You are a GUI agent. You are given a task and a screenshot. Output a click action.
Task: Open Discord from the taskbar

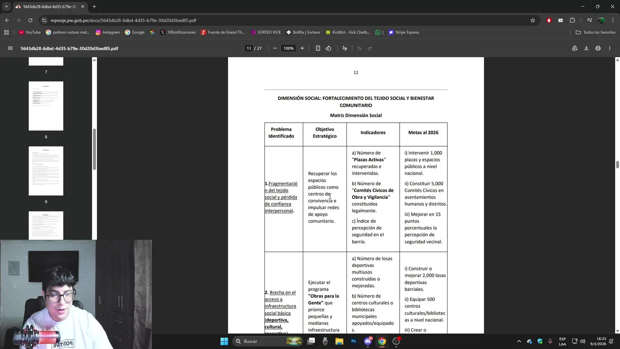tap(368, 341)
